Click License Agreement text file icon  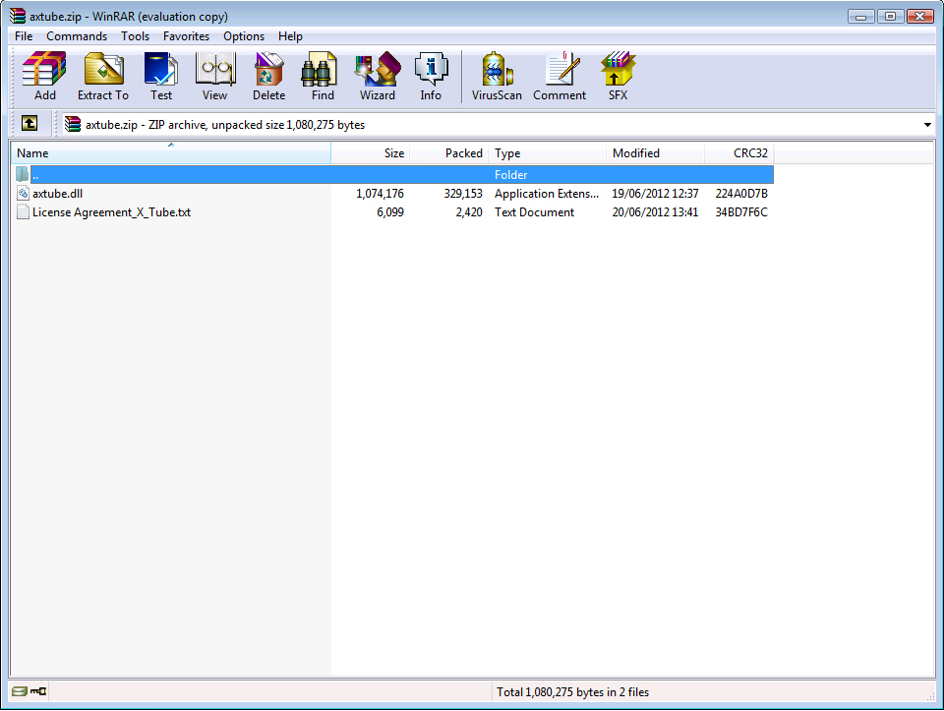23,211
